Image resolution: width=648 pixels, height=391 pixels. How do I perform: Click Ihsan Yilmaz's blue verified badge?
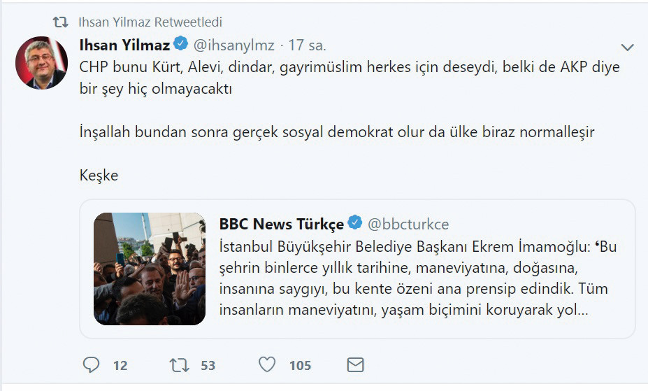point(181,44)
